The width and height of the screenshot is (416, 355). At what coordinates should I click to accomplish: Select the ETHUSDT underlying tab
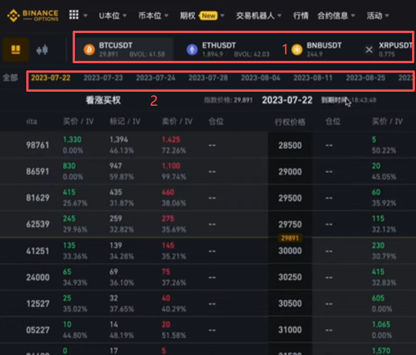(x=228, y=49)
